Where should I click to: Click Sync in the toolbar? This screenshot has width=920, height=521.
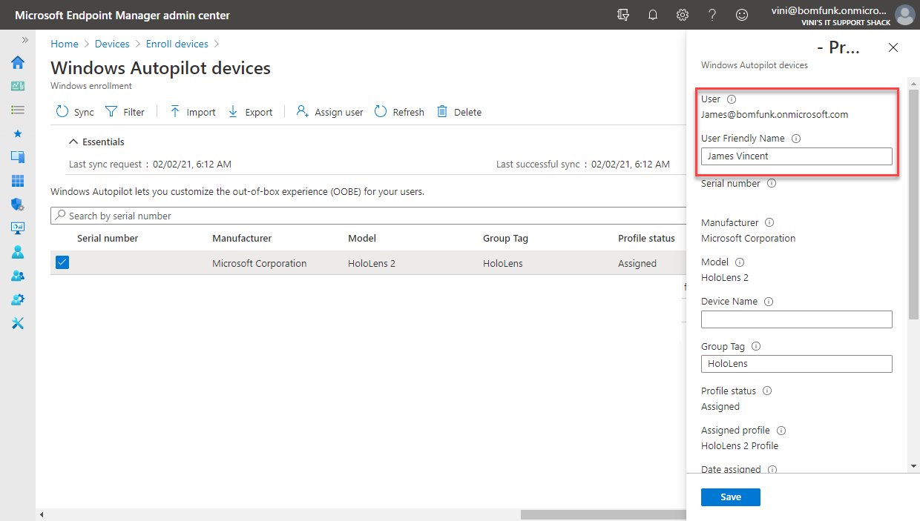click(75, 112)
